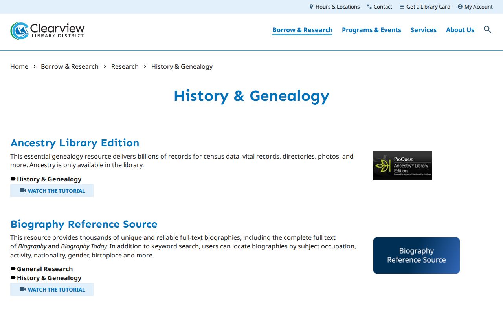Click the video camera icon under Biography Reference Source
This screenshot has width=503, height=314.
coord(23,289)
